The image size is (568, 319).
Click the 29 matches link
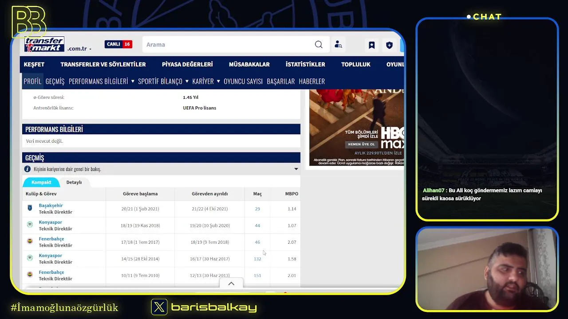point(257,209)
